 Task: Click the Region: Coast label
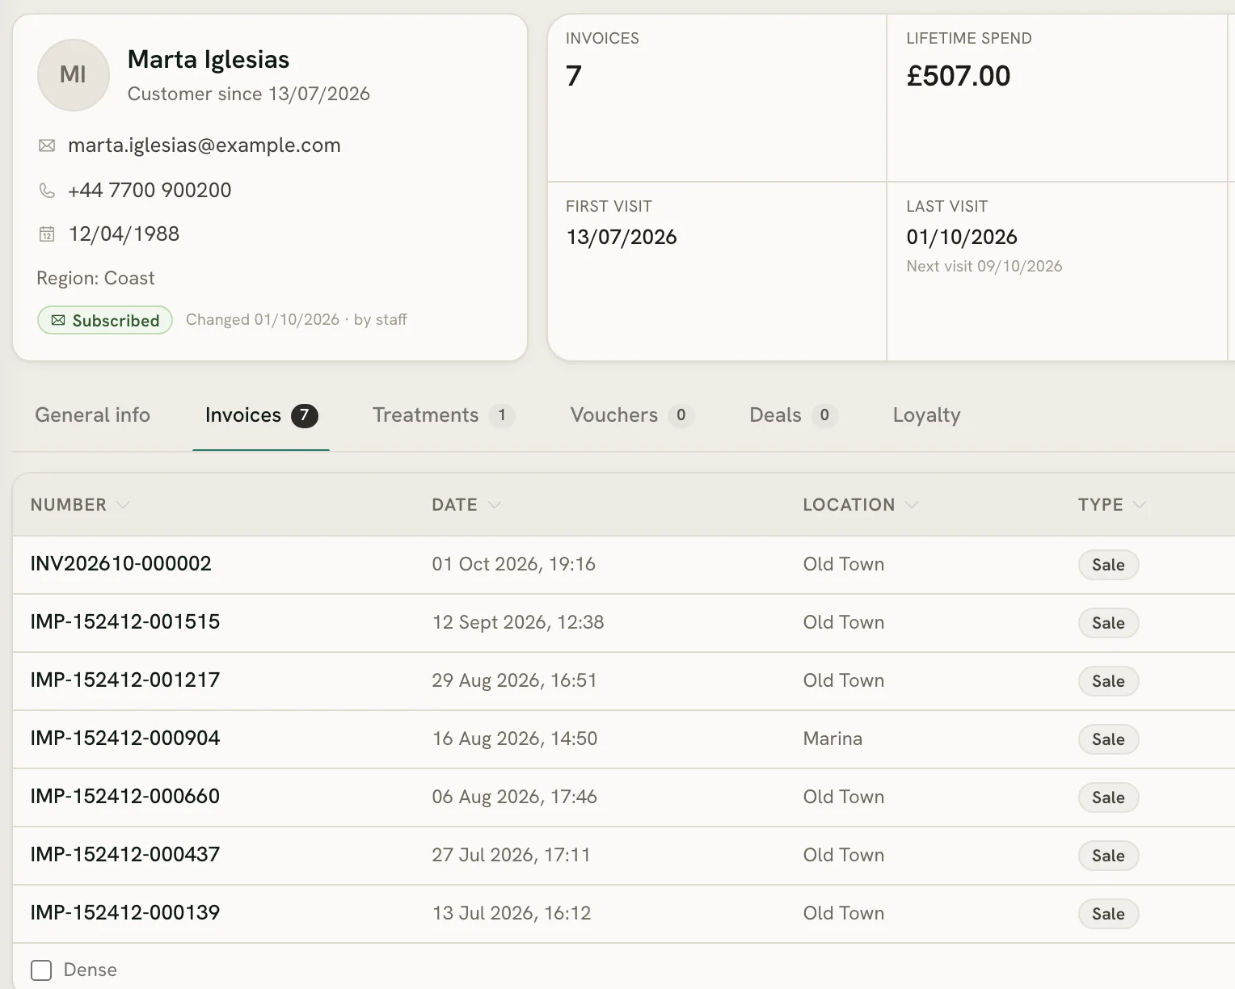[95, 279]
